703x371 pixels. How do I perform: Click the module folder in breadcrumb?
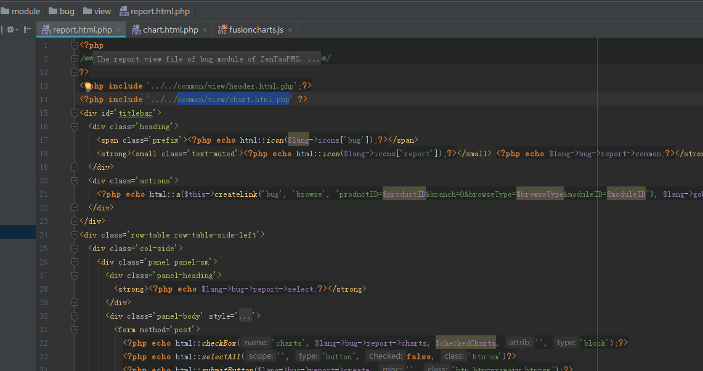pos(25,11)
